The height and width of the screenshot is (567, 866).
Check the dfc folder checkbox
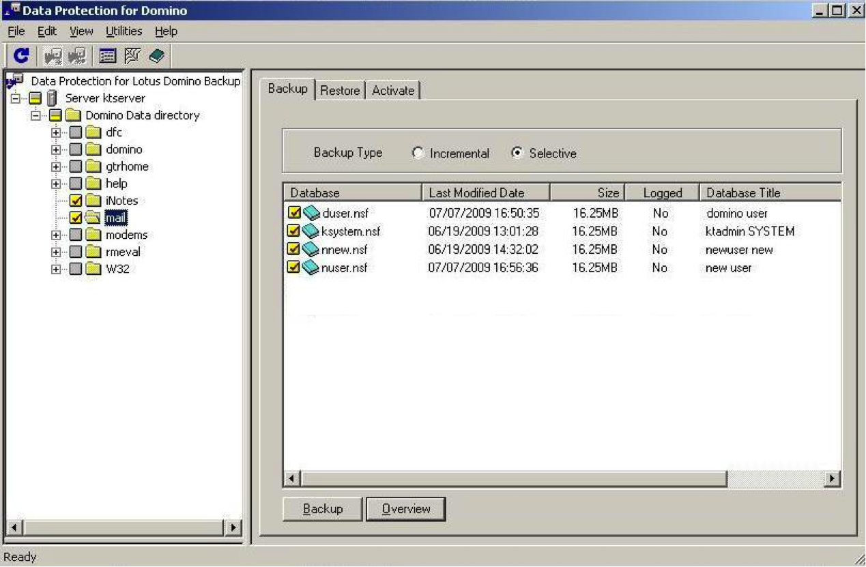(x=76, y=132)
